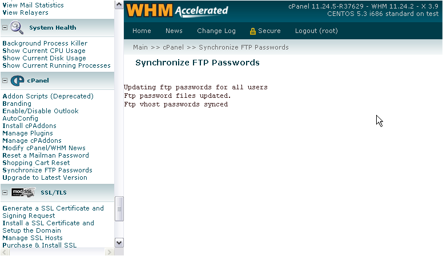The height and width of the screenshot is (256, 443).
Task: Open Manage cPAddons
Action: tap(32, 141)
